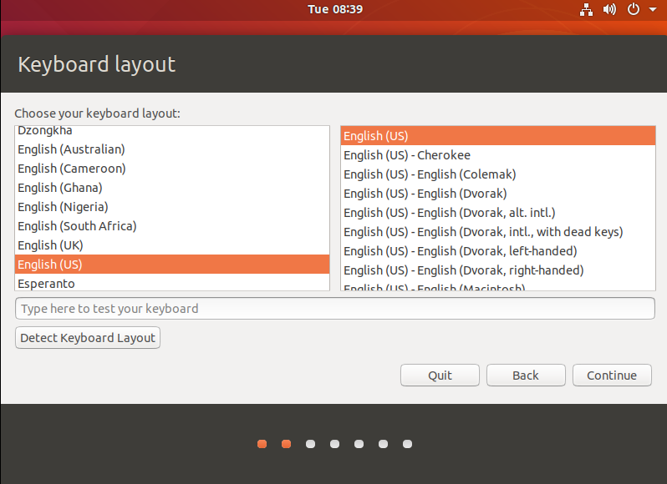Choose the English (US) - Cherokee variant
Viewport: 667px width, 484px height.
[407, 155]
